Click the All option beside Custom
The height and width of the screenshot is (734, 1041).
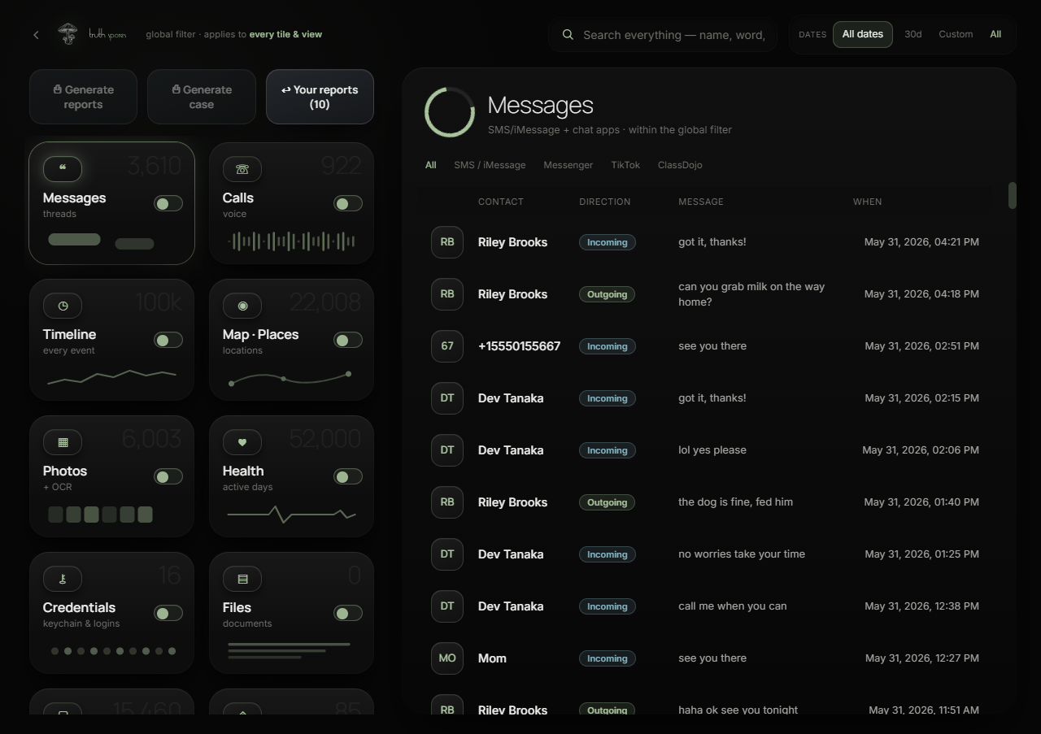point(995,34)
